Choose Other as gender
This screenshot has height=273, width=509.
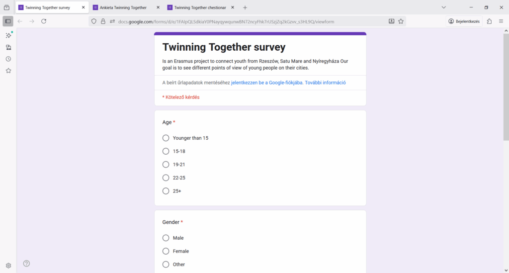pos(166,265)
